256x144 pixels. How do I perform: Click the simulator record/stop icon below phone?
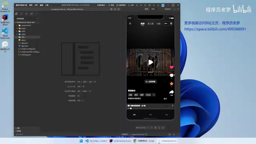156,128
